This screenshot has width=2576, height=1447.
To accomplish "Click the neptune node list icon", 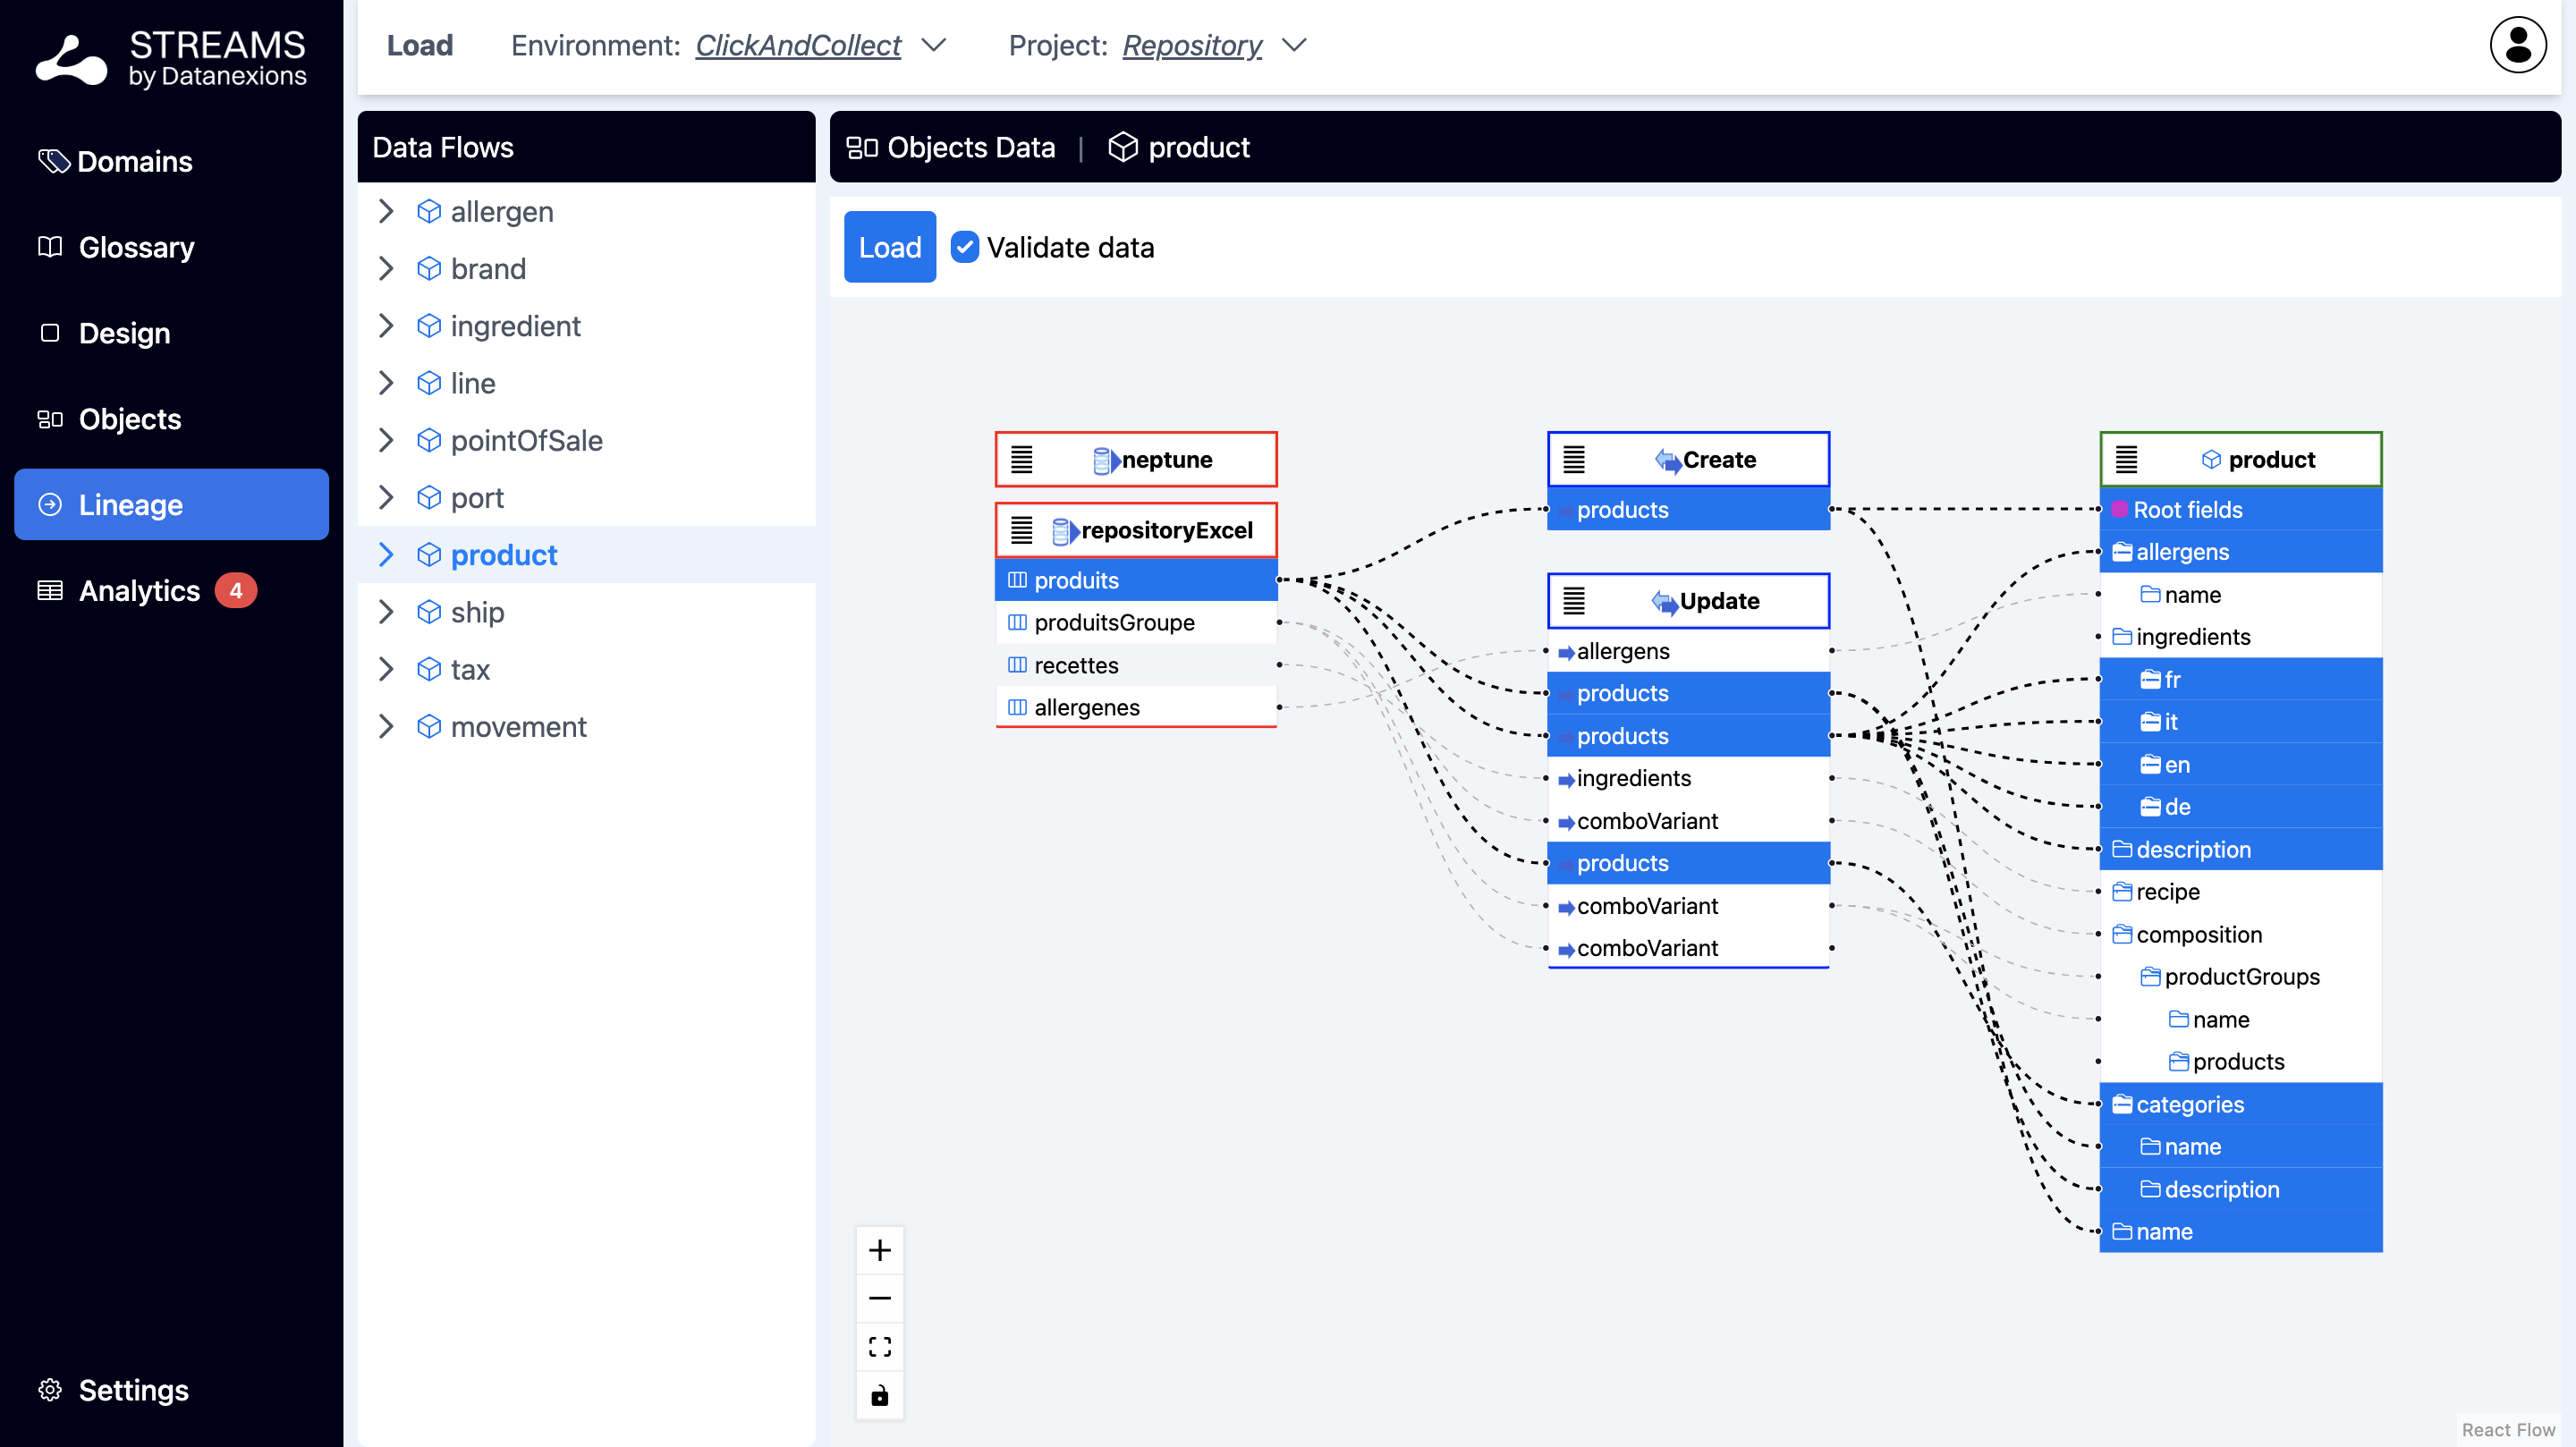I will coord(1021,460).
